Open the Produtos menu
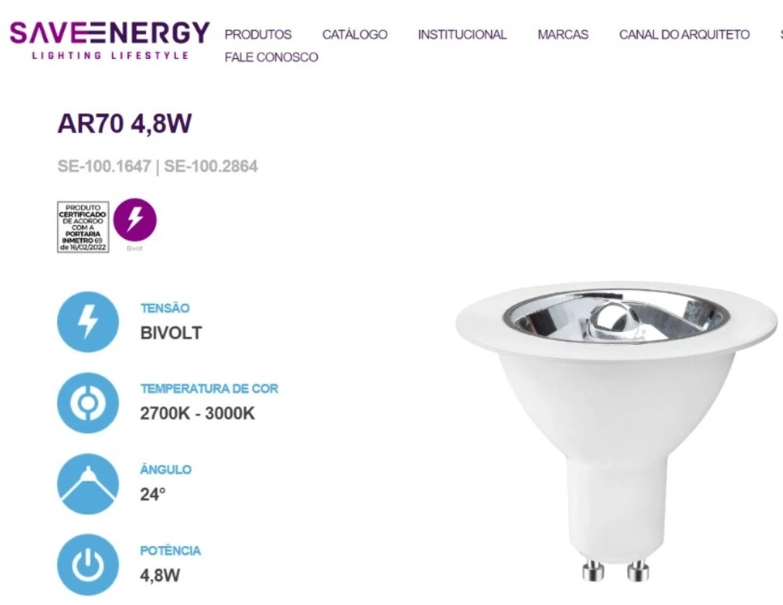 pyautogui.click(x=258, y=34)
